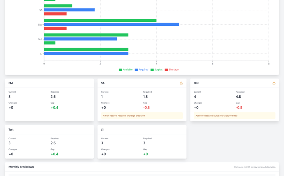Click the SA action needed shortage notice

pos(142,115)
